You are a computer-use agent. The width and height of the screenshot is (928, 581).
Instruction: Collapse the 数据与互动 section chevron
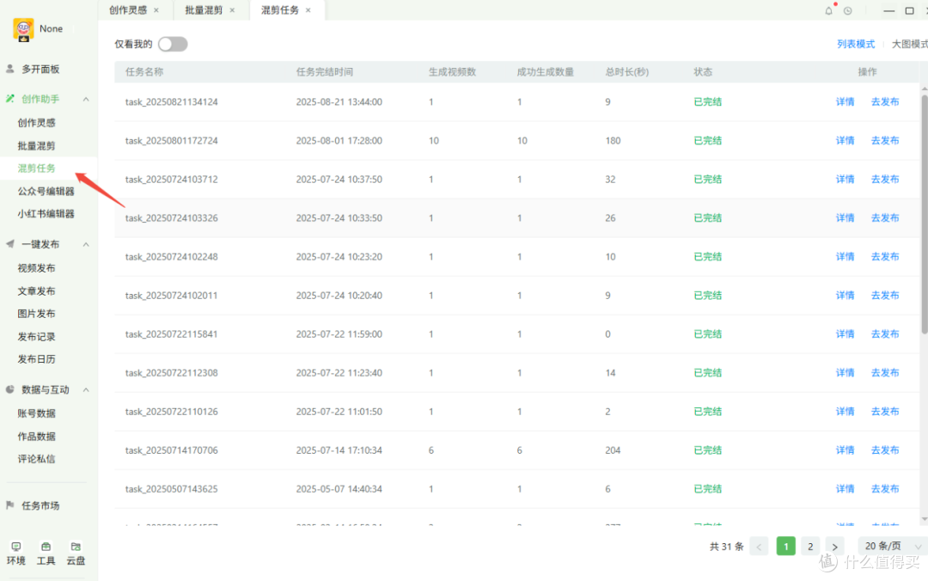point(86,389)
